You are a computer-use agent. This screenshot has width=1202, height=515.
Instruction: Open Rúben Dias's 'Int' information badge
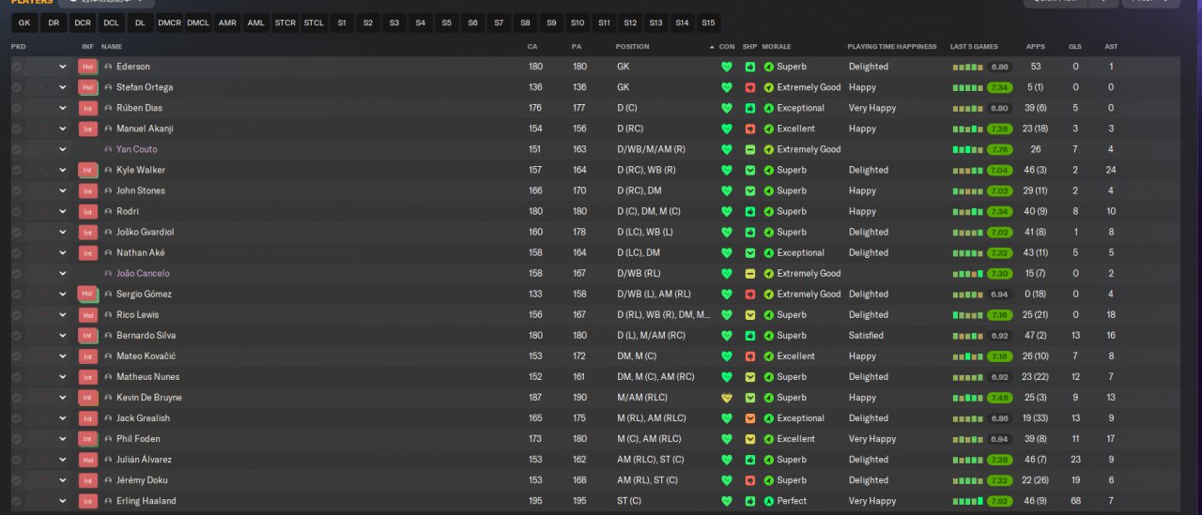(x=88, y=108)
